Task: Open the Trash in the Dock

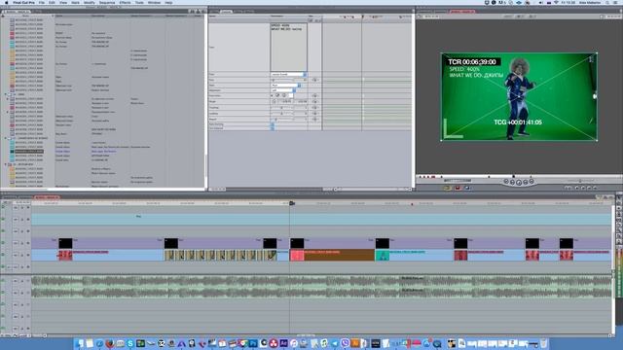Action: [543, 343]
